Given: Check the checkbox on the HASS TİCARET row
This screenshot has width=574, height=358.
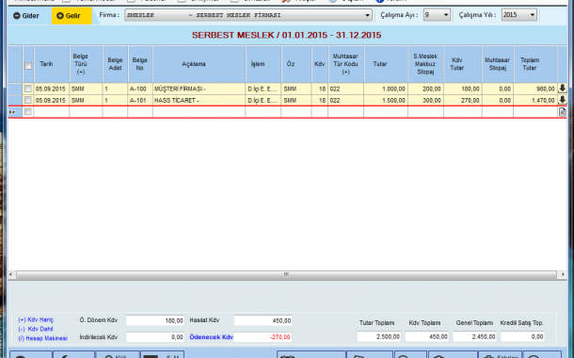Looking at the screenshot, I should click(28, 100).
